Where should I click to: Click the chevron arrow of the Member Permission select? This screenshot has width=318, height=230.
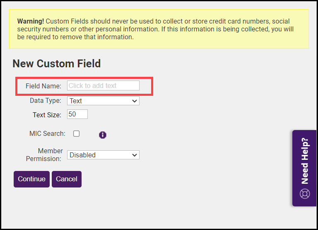(134, 155)
